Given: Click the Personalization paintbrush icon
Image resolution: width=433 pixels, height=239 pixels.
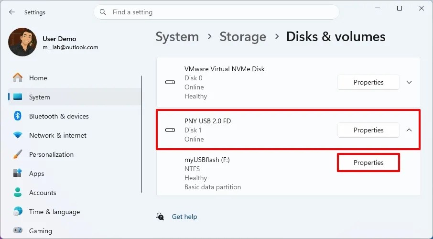Looking at the screenshot, I should click(18, 154).
